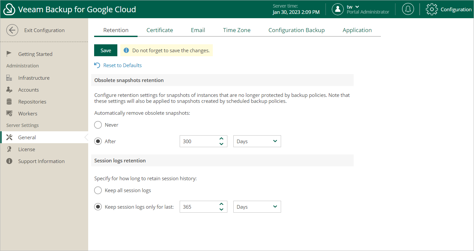
Task: Select the Workers sidebar icon
Action: (x=9, y=114)
